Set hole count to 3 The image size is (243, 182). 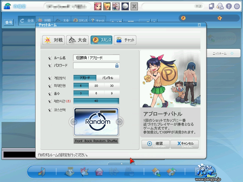click(x=81, y=93)
